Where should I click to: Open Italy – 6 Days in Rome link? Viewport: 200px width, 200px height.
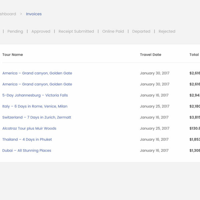tap(35, 106)
